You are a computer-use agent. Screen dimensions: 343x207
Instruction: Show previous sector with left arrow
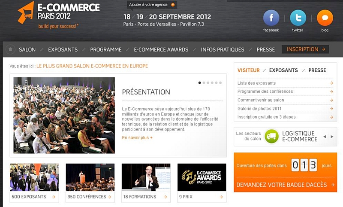click(325, 137)
